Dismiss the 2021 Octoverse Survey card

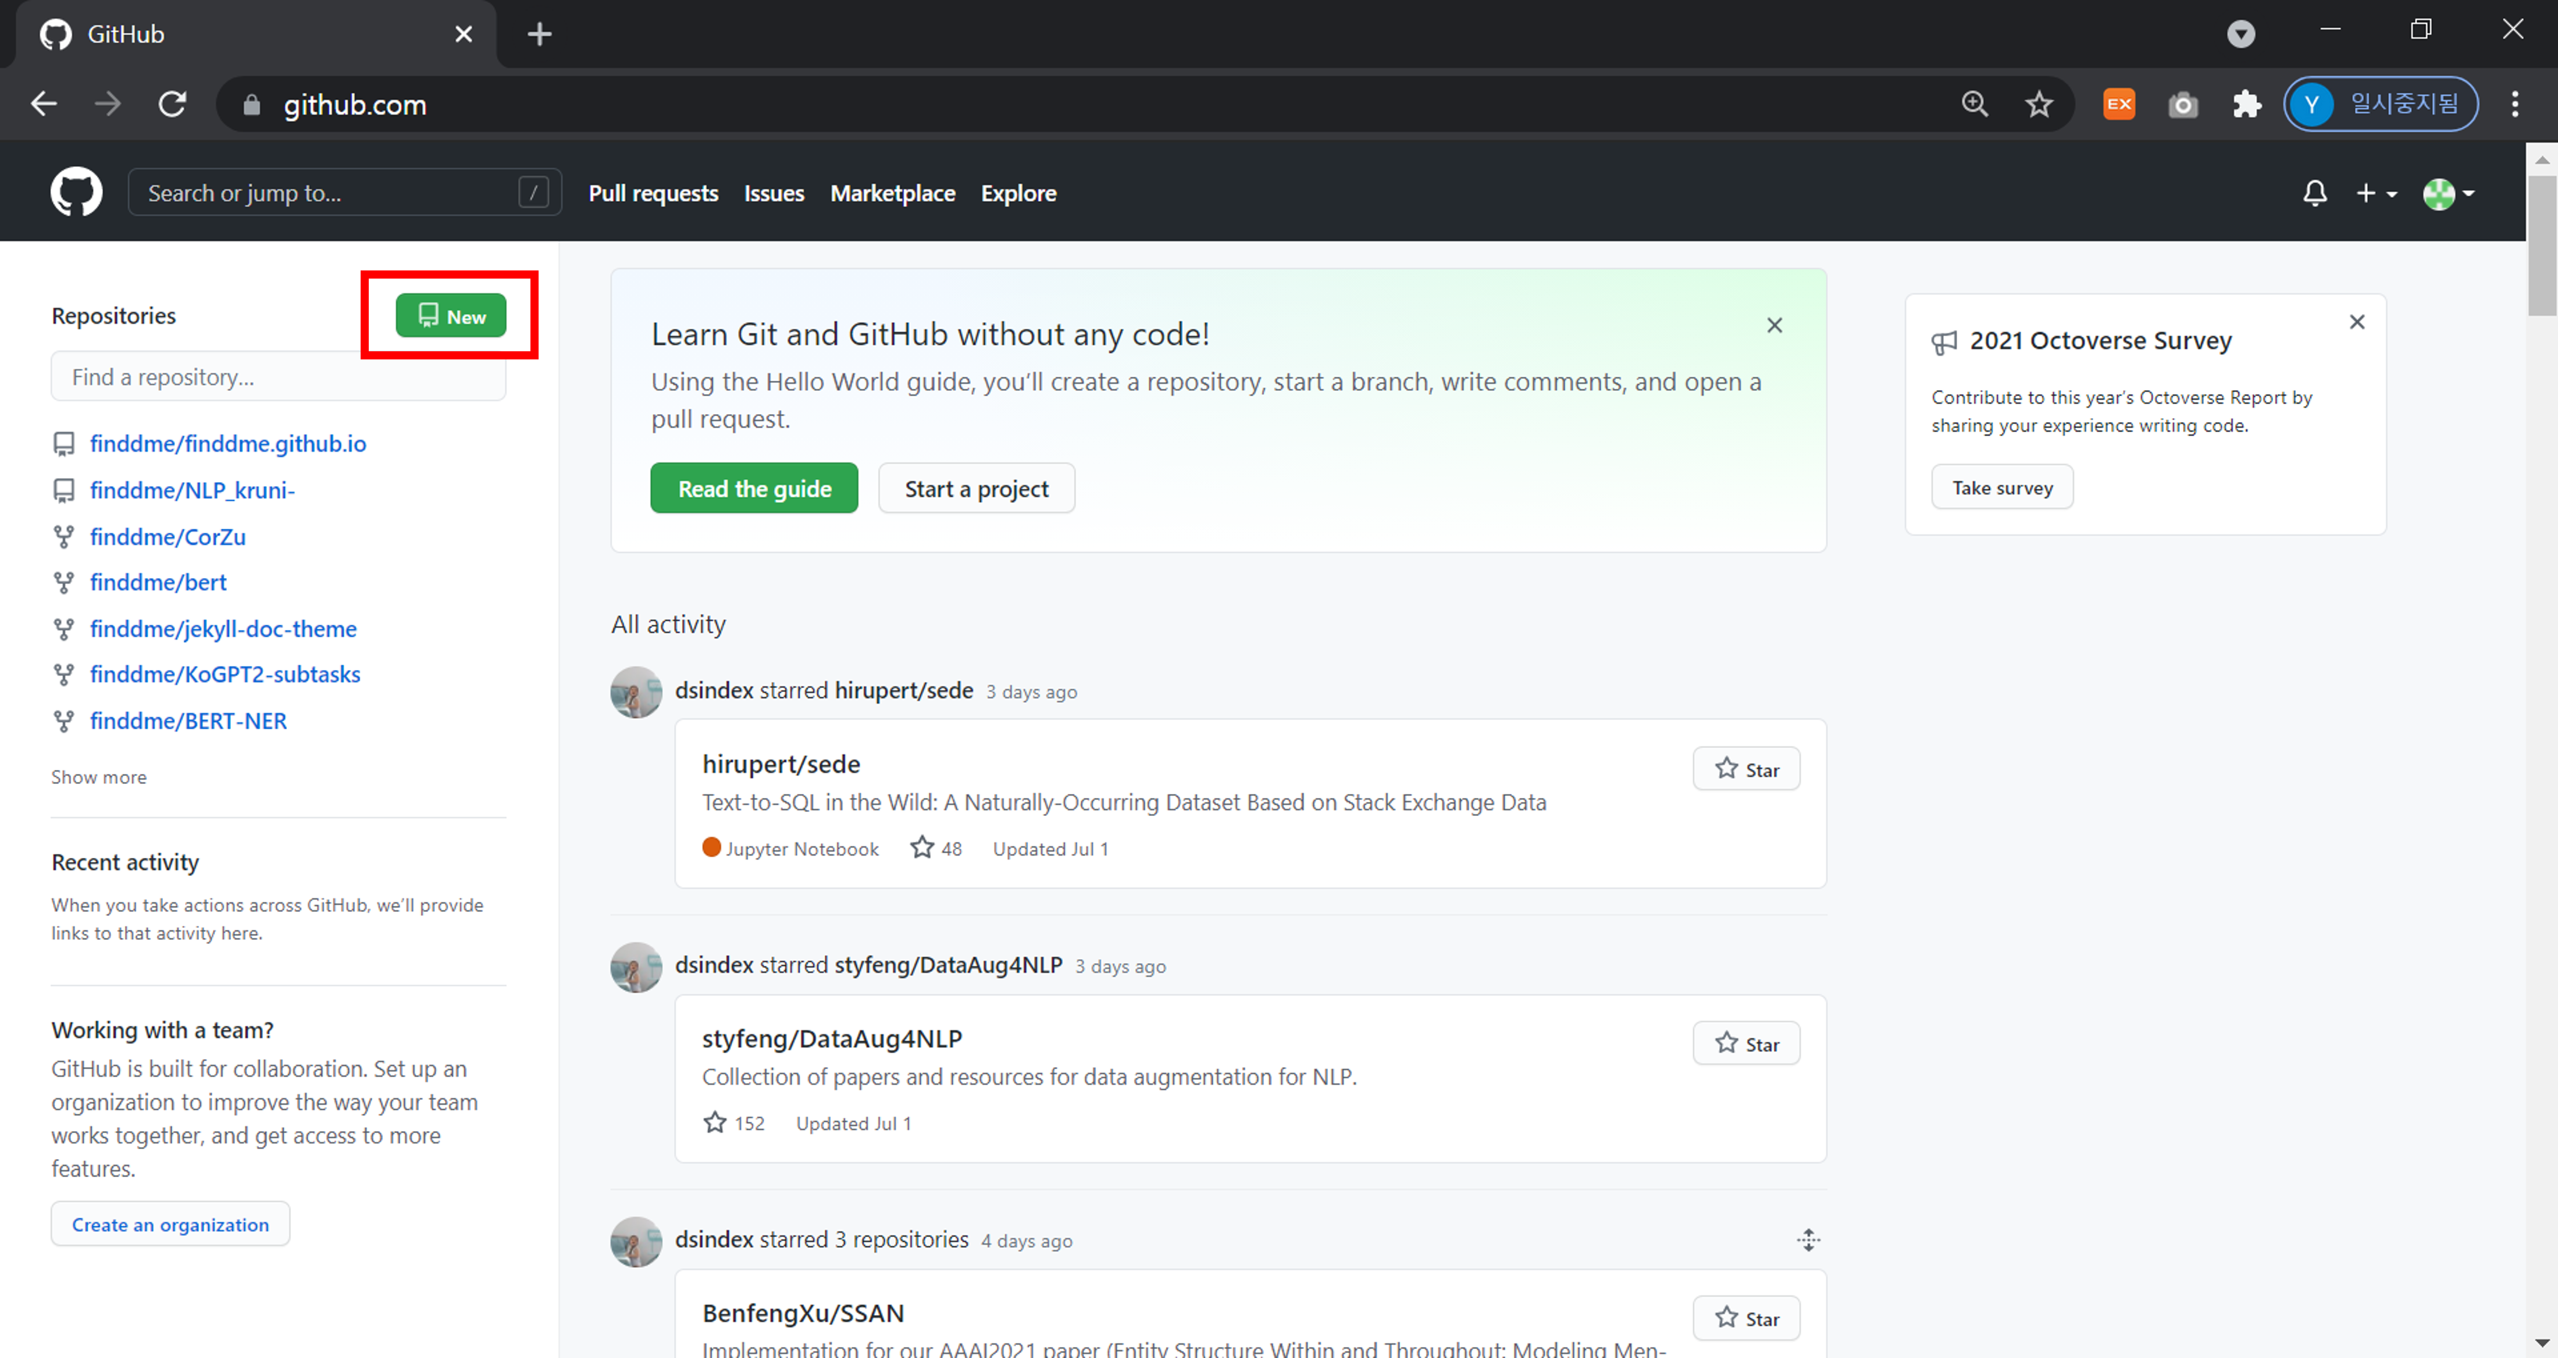click(x=2357, y=322)
